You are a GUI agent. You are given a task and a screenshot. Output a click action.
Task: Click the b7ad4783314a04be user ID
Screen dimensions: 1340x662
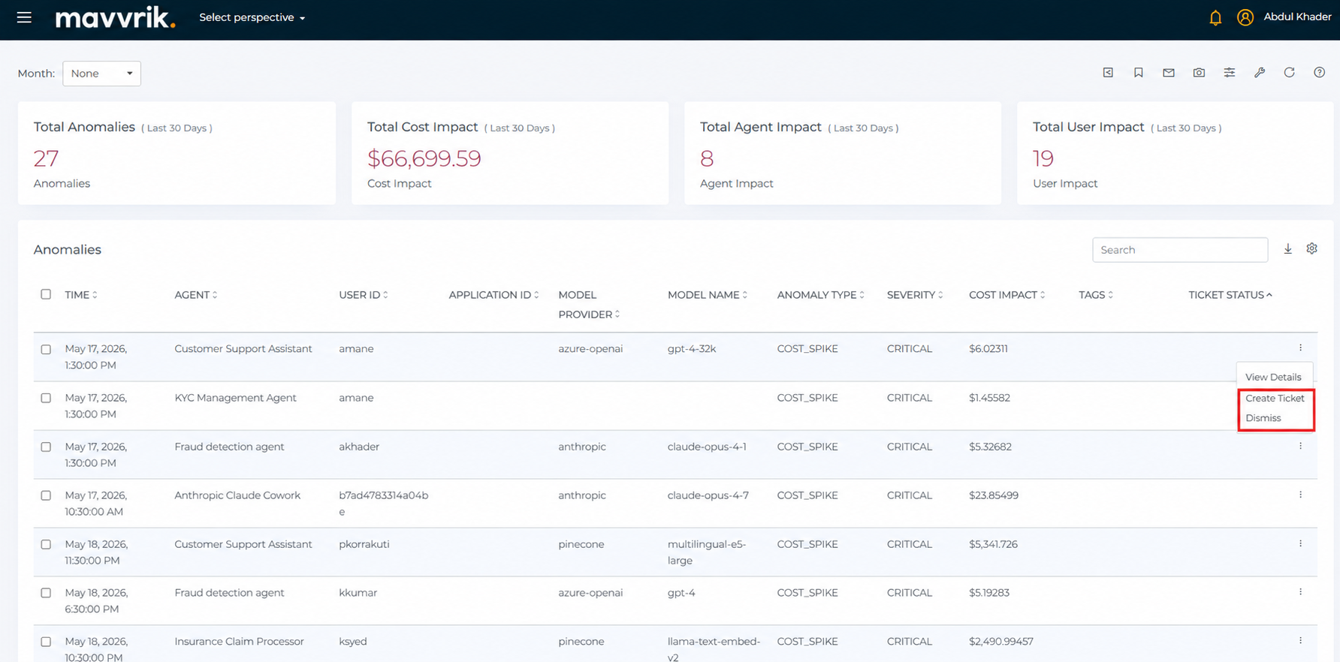click(x=384, y=504)
